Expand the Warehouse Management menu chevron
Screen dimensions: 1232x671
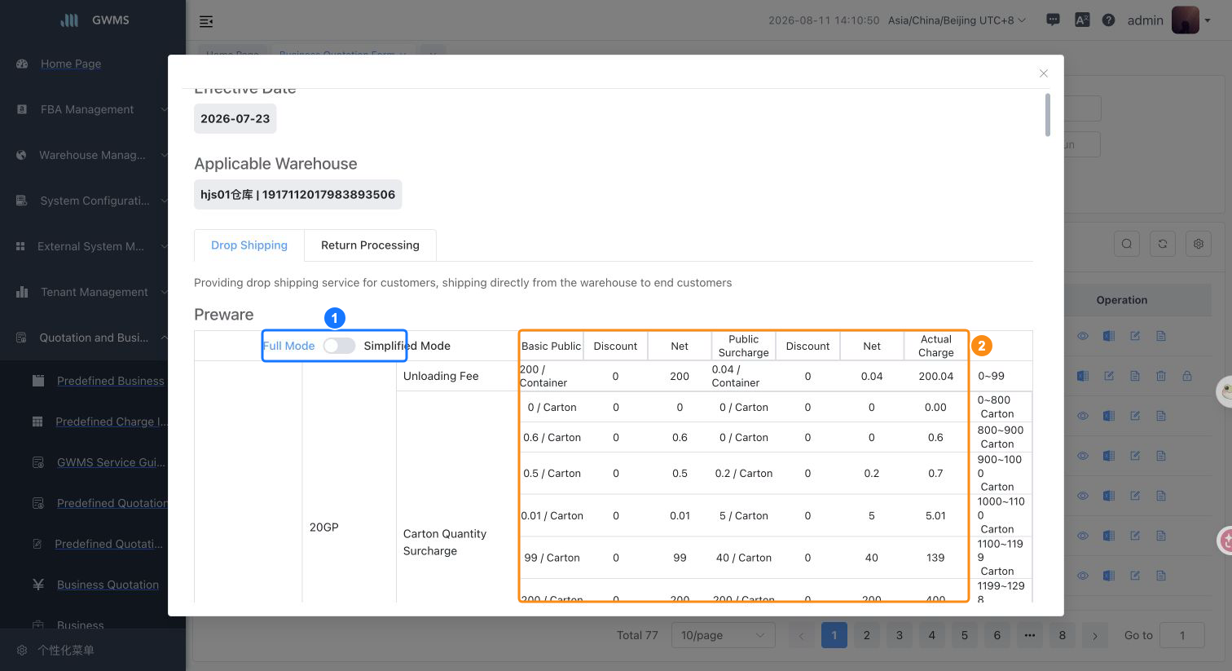point(164,155)
